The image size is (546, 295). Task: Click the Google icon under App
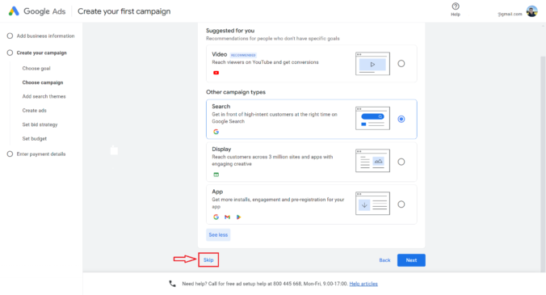[x=216, y=217]
